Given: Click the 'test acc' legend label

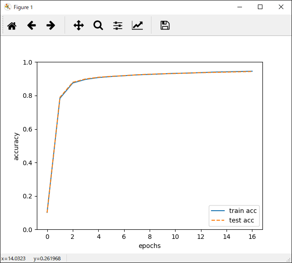Looking at the screenshot, I should tap(242, 221).
